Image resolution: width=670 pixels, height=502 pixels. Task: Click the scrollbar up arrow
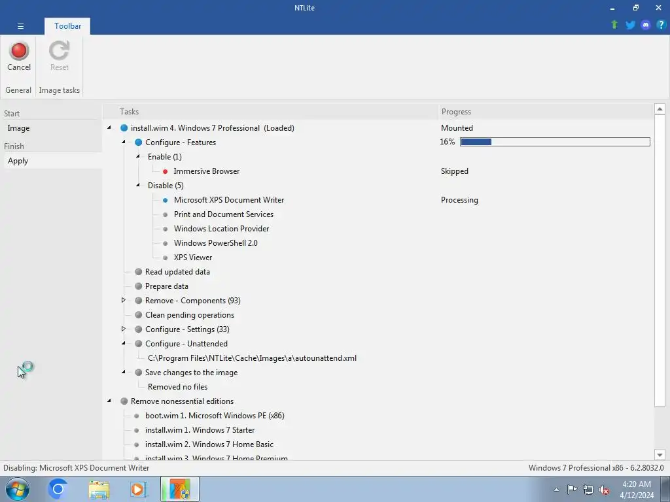[x=660, y=109]
